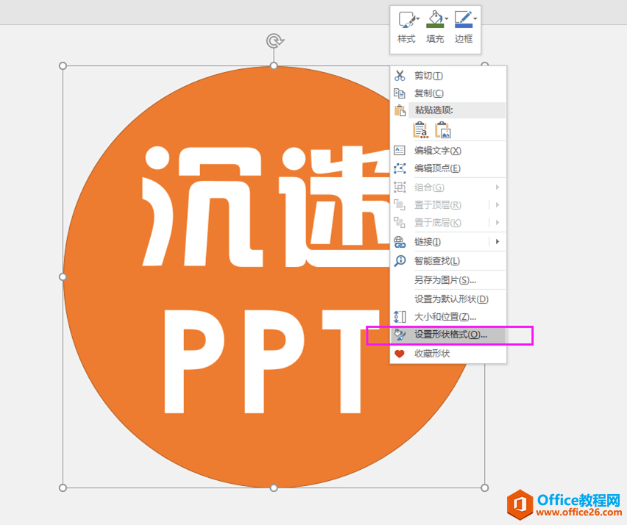The width and height of the screenshot is (627, 525).
Task: Open the 链接 submenu arrow
Action: click(498, 241)
